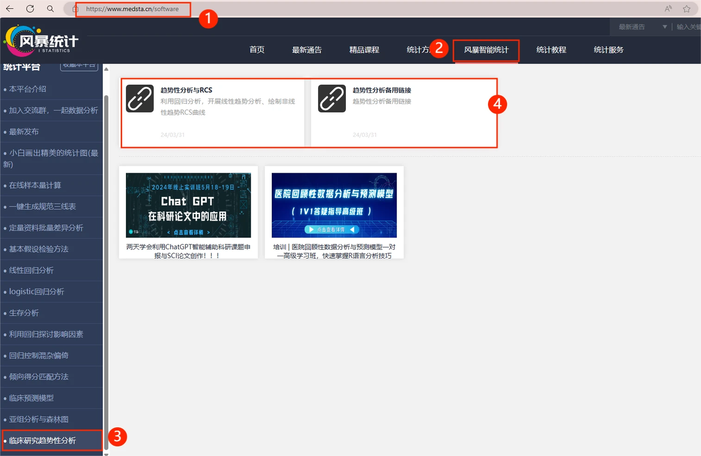Open the 风暴智能统计 nav tab

tap(486, 50)
